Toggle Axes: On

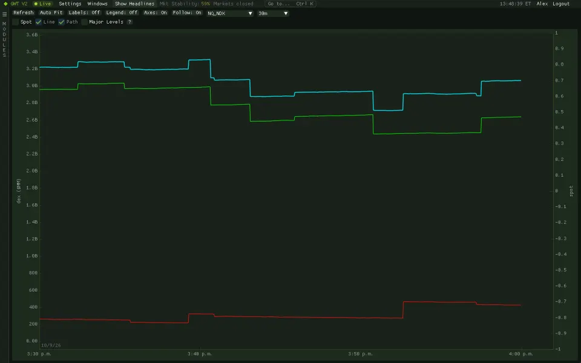pos(156,13)
